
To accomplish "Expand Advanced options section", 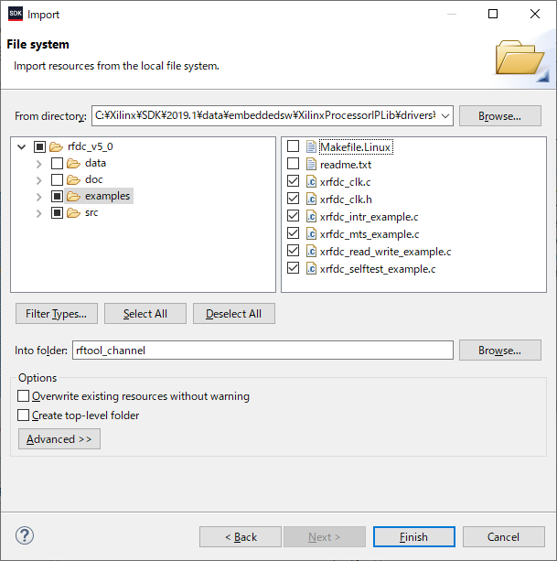I will coord(59,439).
